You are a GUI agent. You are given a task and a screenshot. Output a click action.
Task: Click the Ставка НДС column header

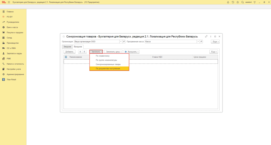pos(171,57)
